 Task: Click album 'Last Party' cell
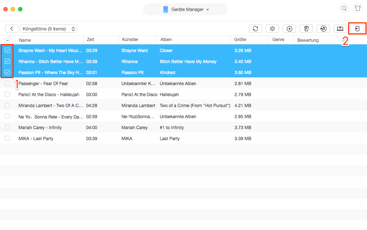170,139
